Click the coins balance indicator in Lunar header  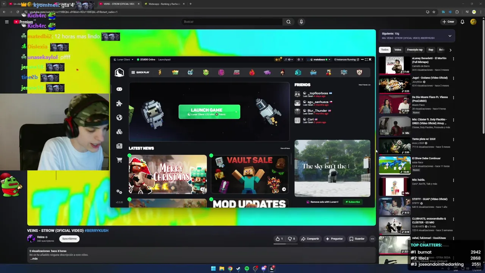click(x=278, y=60)
